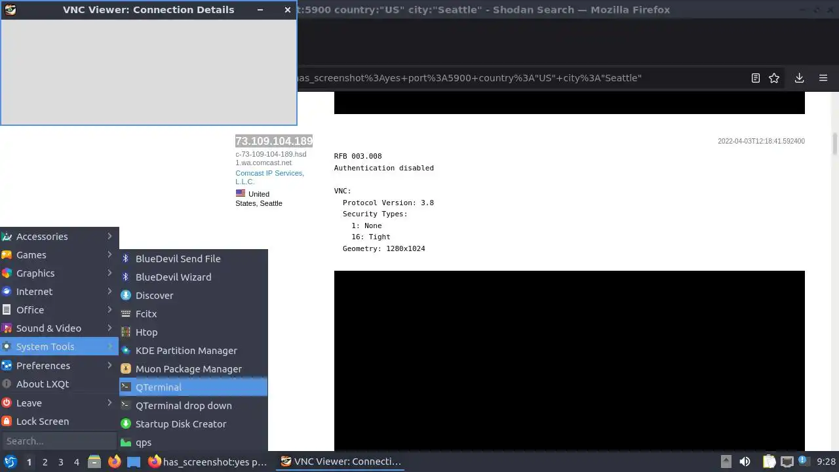Open removable media eject tray icon
This screenshot has height=472, width=839.
coord(726,462)
